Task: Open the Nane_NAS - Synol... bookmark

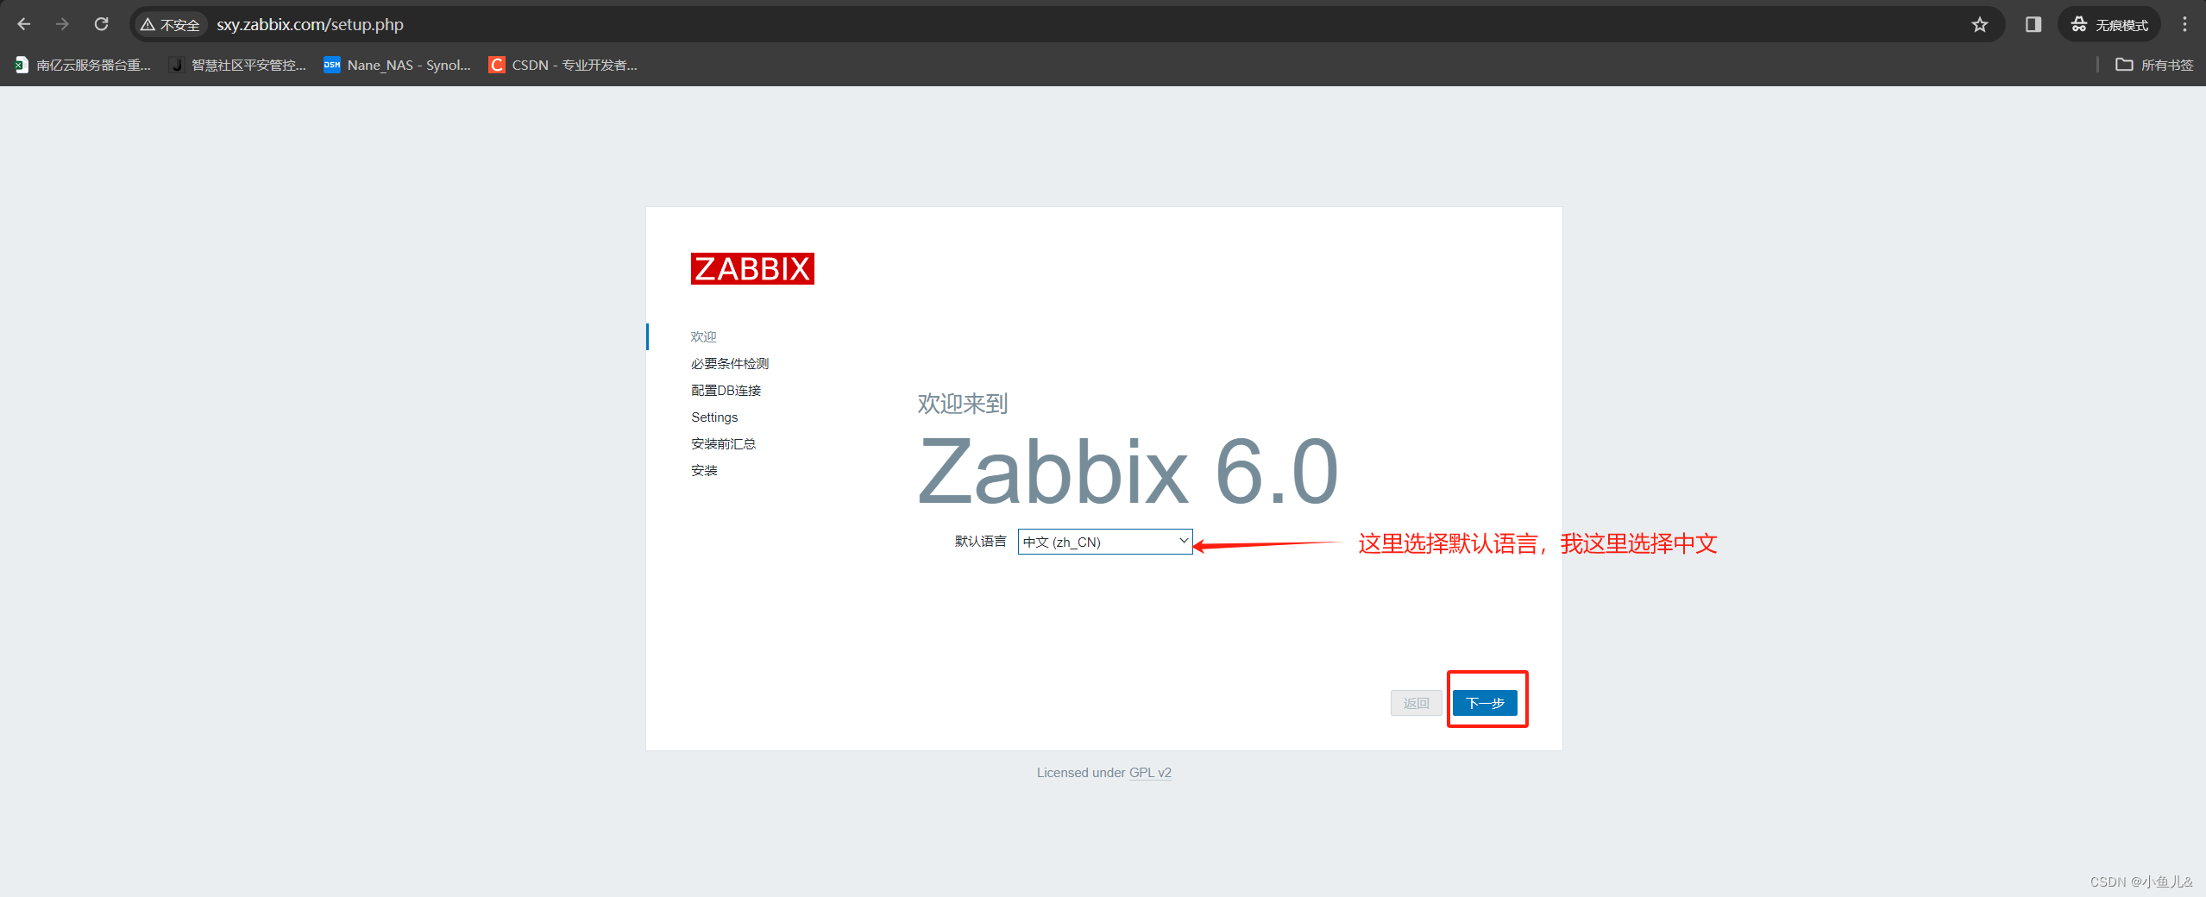Action: click(398, 65)
